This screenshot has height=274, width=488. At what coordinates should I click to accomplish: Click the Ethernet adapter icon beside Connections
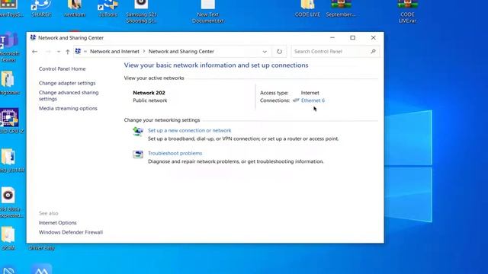click(x=296, y=100)
